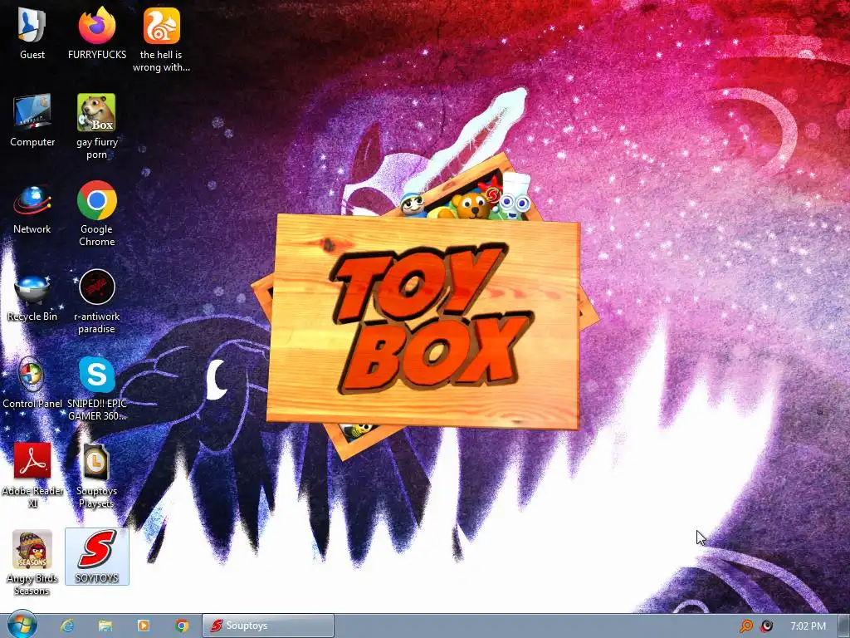Screen dimensions: 850x638
Task: Open Windows Explorer folder from the taskbar
Action: (105, 626)
